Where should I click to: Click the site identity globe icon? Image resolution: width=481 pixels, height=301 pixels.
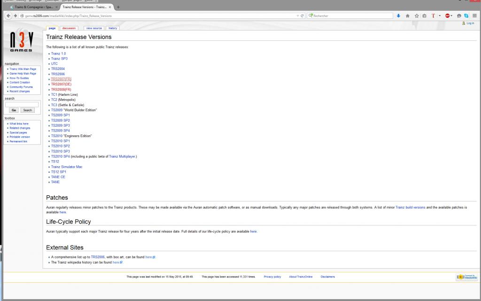pos(22,15)
